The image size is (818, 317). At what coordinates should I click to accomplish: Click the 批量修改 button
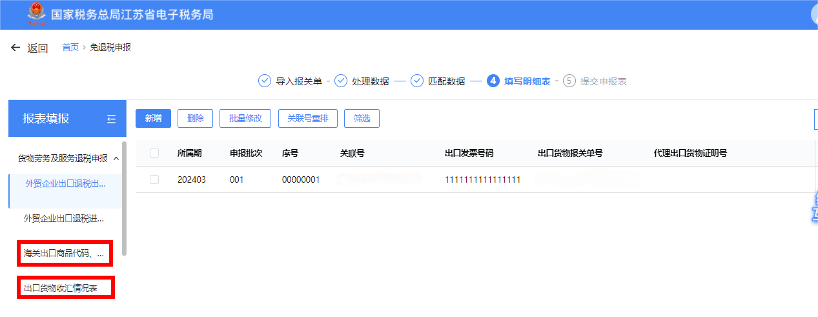pyautogui.click(x=245, y=118)
